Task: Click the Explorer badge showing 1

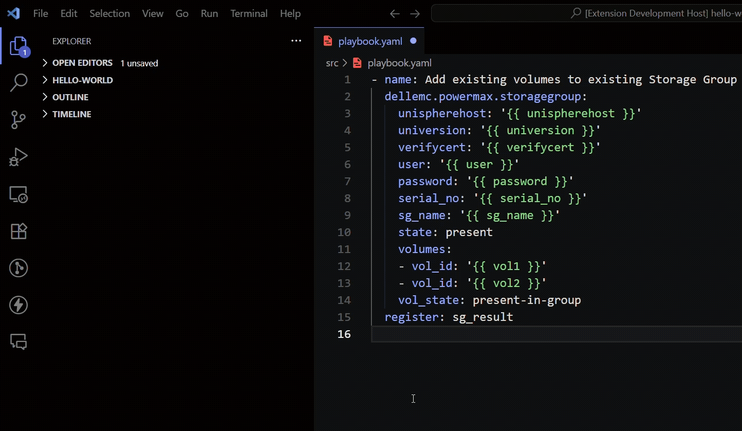Action: (x=25, y=52)
